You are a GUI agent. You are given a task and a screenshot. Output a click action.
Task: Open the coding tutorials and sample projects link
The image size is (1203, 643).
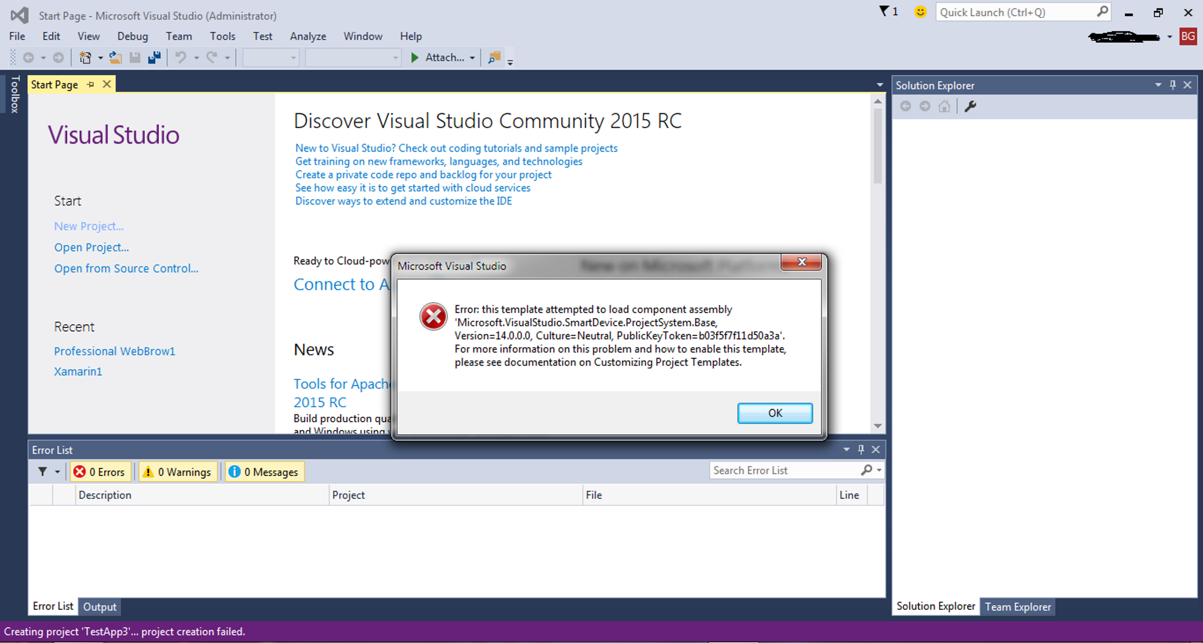click(x=457, y=148)
